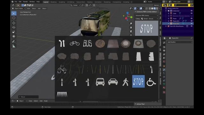Screen dimensions: 204x115
Task: Open the Scene properties tab icon
Action: tap(164, 58)
